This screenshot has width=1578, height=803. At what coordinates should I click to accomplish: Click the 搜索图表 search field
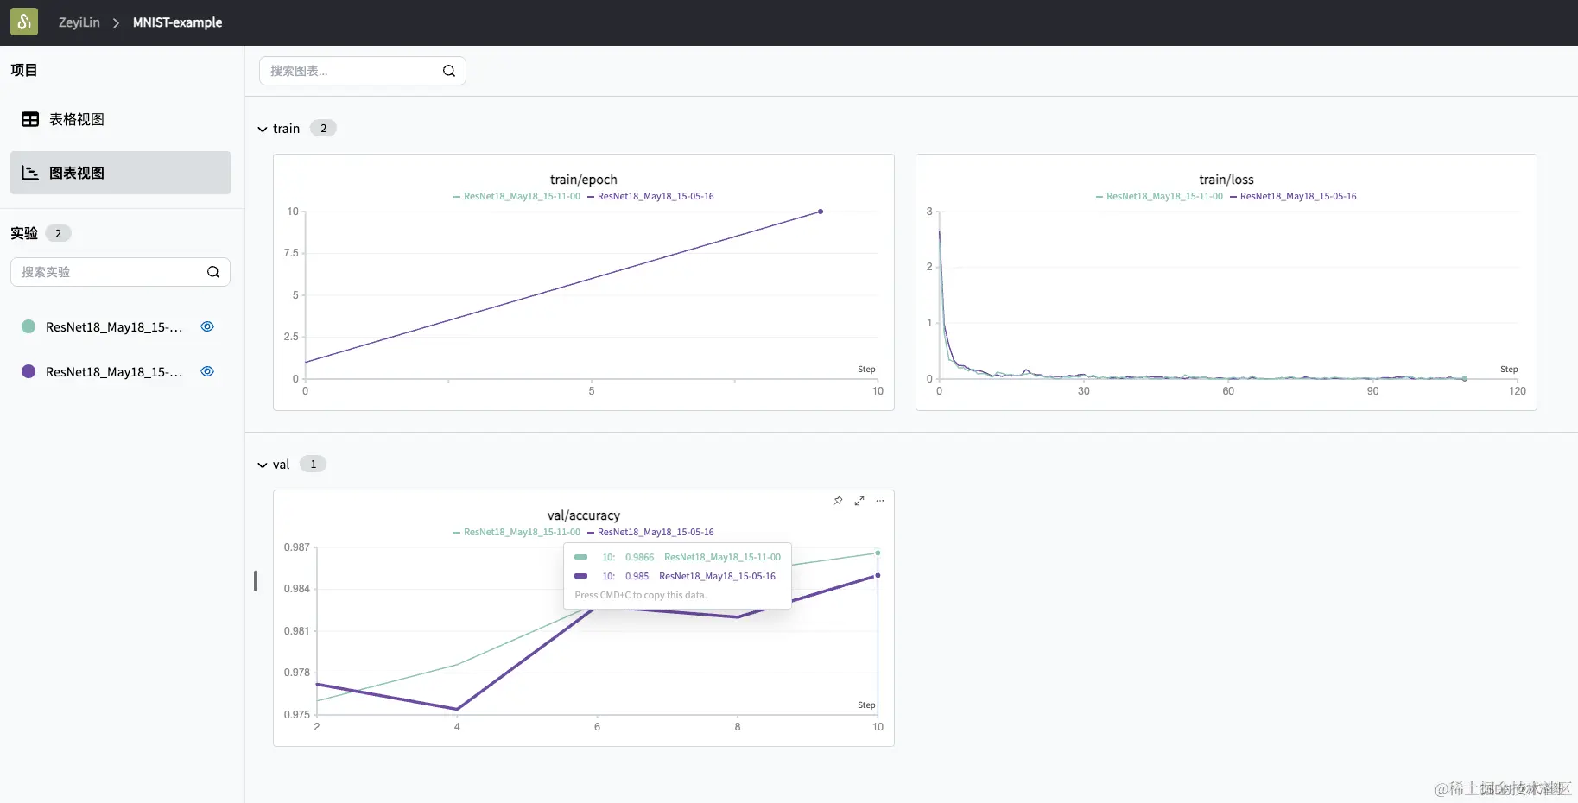click(x=363, y=71)
